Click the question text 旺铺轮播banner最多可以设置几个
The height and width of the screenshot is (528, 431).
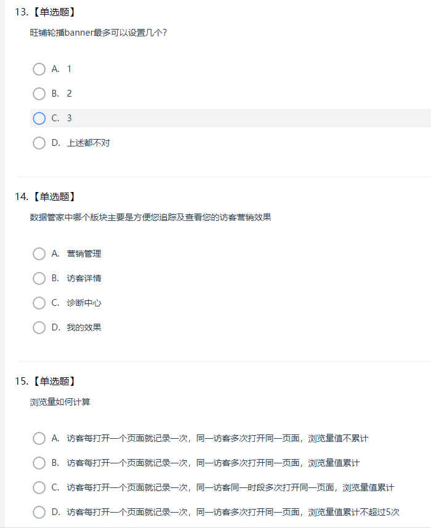(x=99, y=33)
